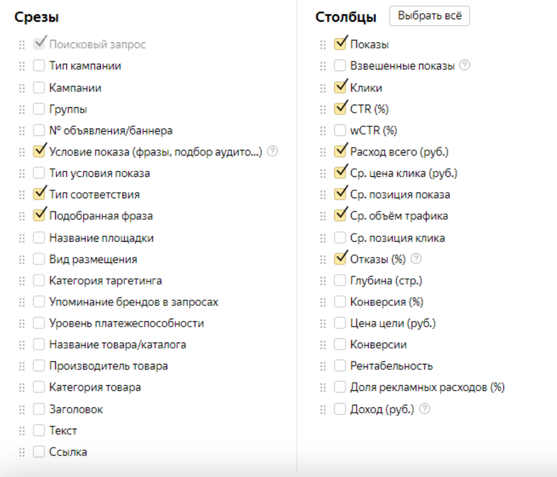Click help icon beside Доход (руб.)
557x477 pixels.
click(424, 409)
